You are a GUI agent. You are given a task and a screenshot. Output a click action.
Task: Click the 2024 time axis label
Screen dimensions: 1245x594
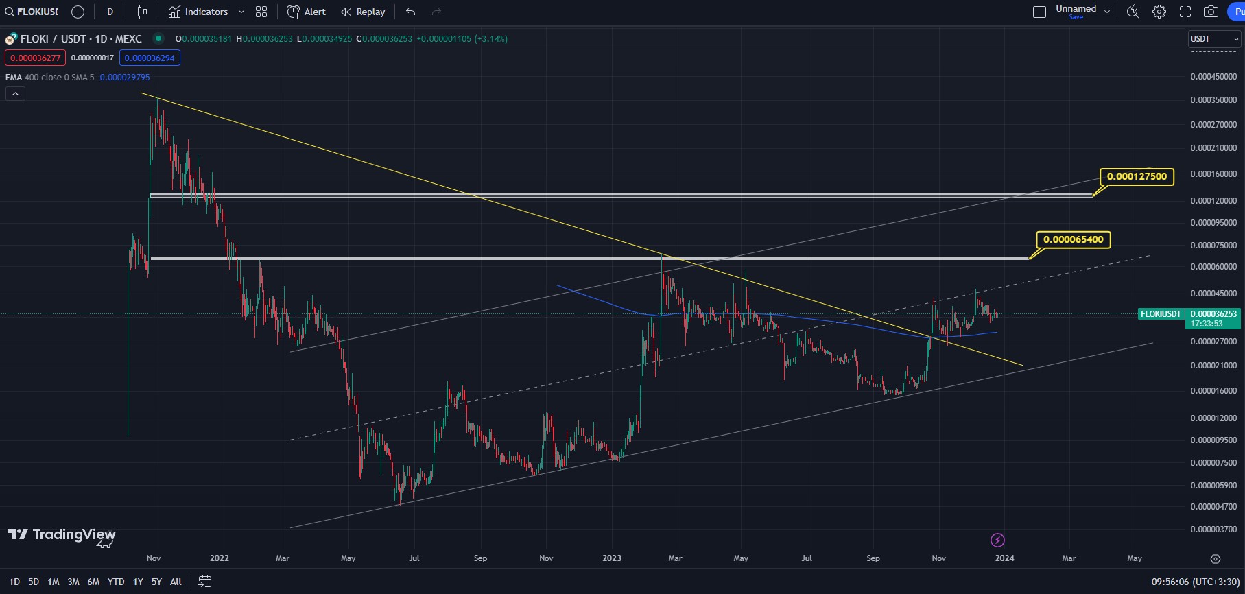[1004, 558]
